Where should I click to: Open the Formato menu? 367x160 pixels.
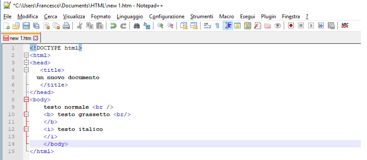[x=101, y=17]
